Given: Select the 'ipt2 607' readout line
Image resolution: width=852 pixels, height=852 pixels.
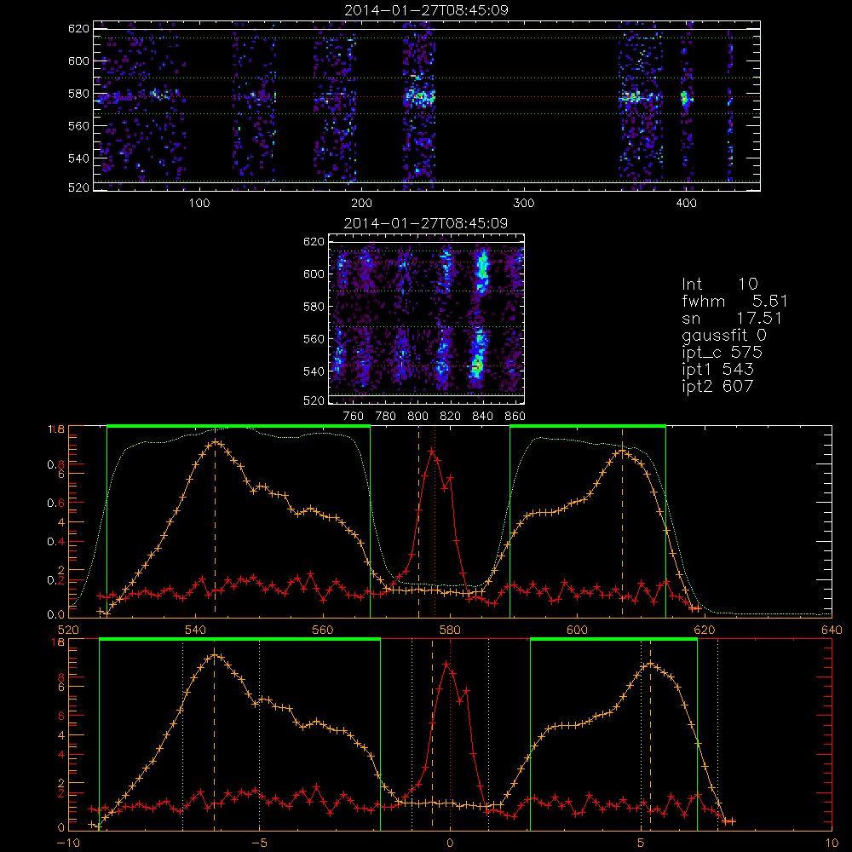Looking at the screenshot, I should (x=717, y=386).
